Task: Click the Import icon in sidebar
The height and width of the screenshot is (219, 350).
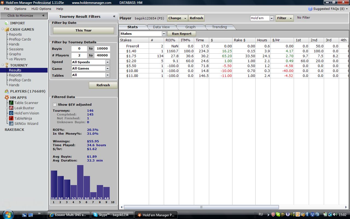Action: [7, 23]
